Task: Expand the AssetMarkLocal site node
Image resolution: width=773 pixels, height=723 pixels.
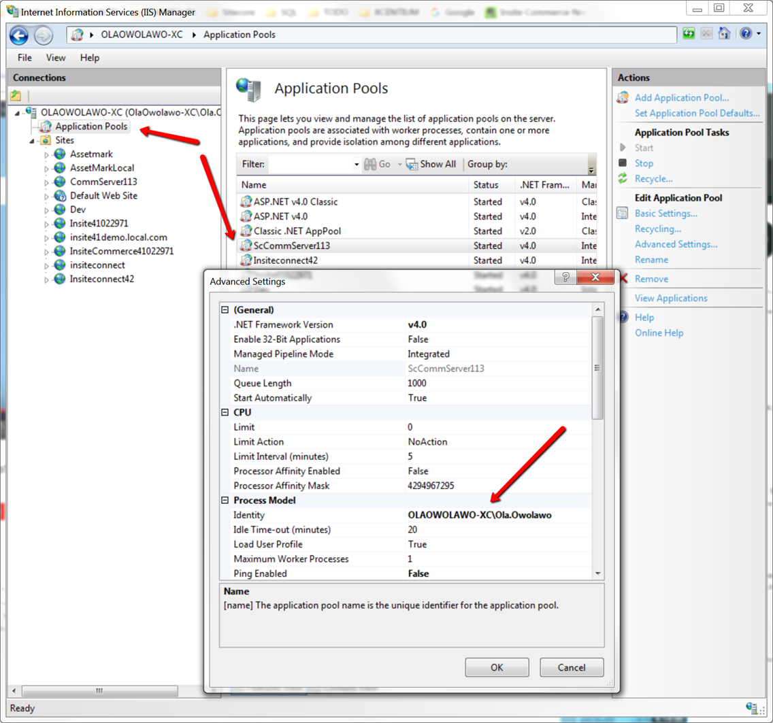Action: 46,169
